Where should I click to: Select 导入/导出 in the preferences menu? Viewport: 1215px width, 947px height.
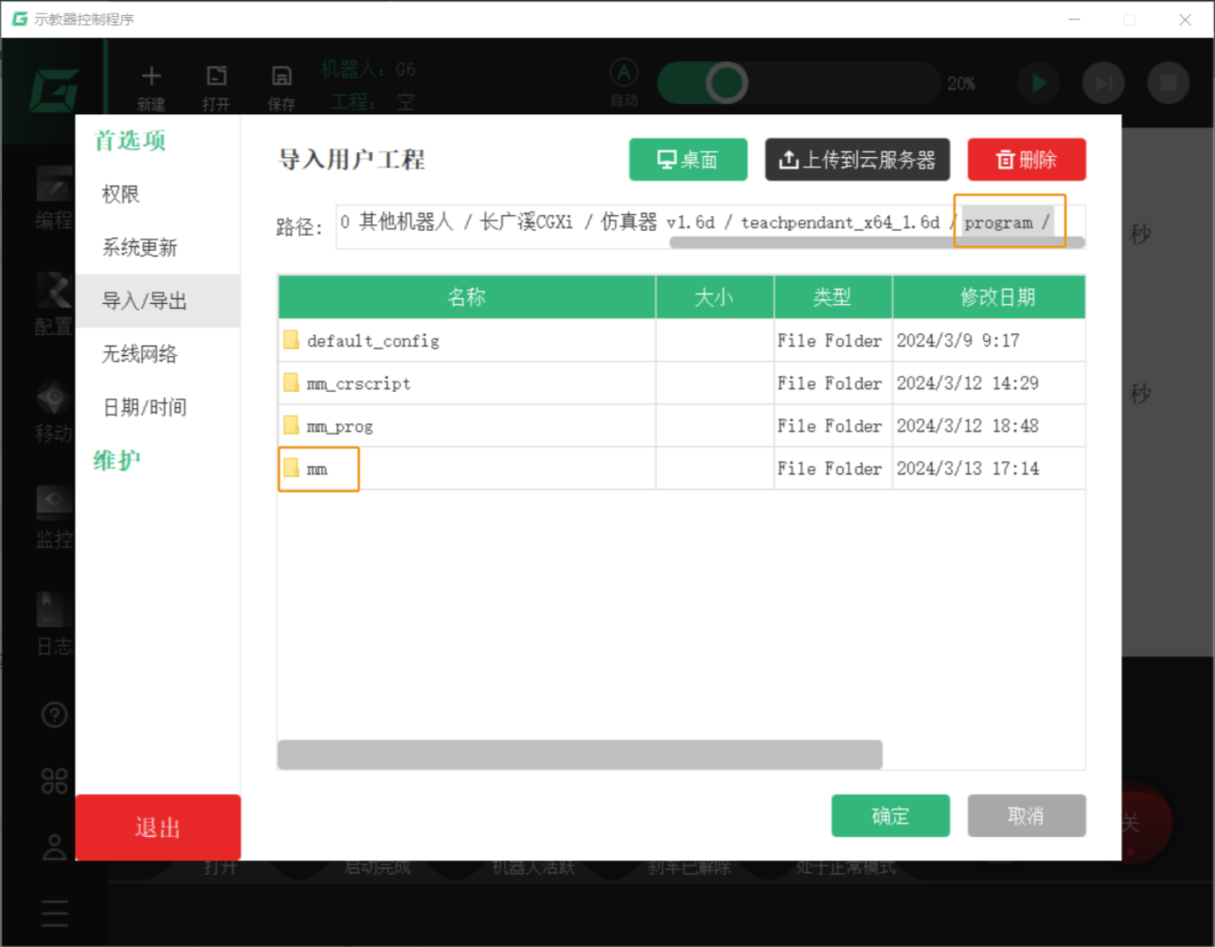pos(158,301)
